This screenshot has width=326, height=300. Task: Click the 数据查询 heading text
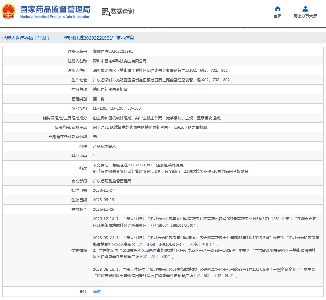pyautogui.click(x=122, y=12)
